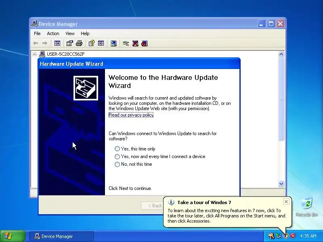Open Properties via the toolbar icon
The width and height of the screenshot is (323, 242).
pos(69,44)
